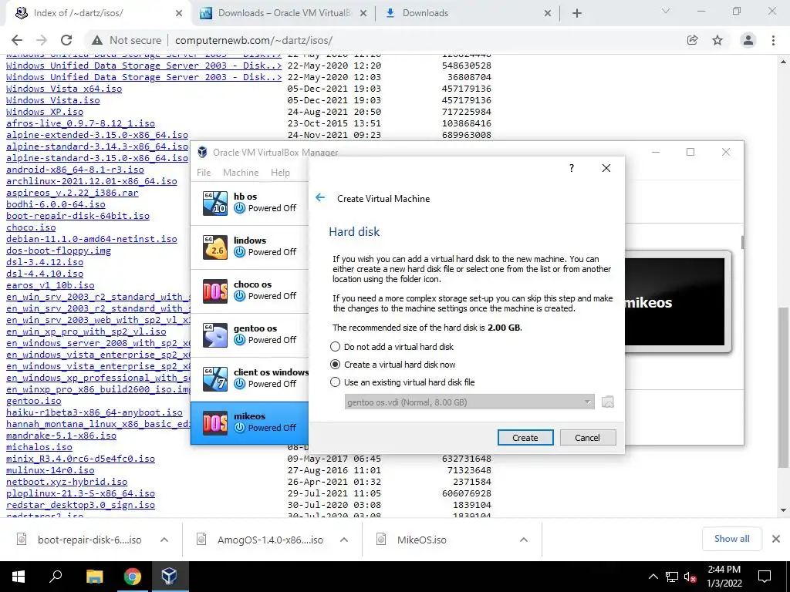Expand AmogOS download options arrow
Screen dimensions: 790x592
pos(344,540)
